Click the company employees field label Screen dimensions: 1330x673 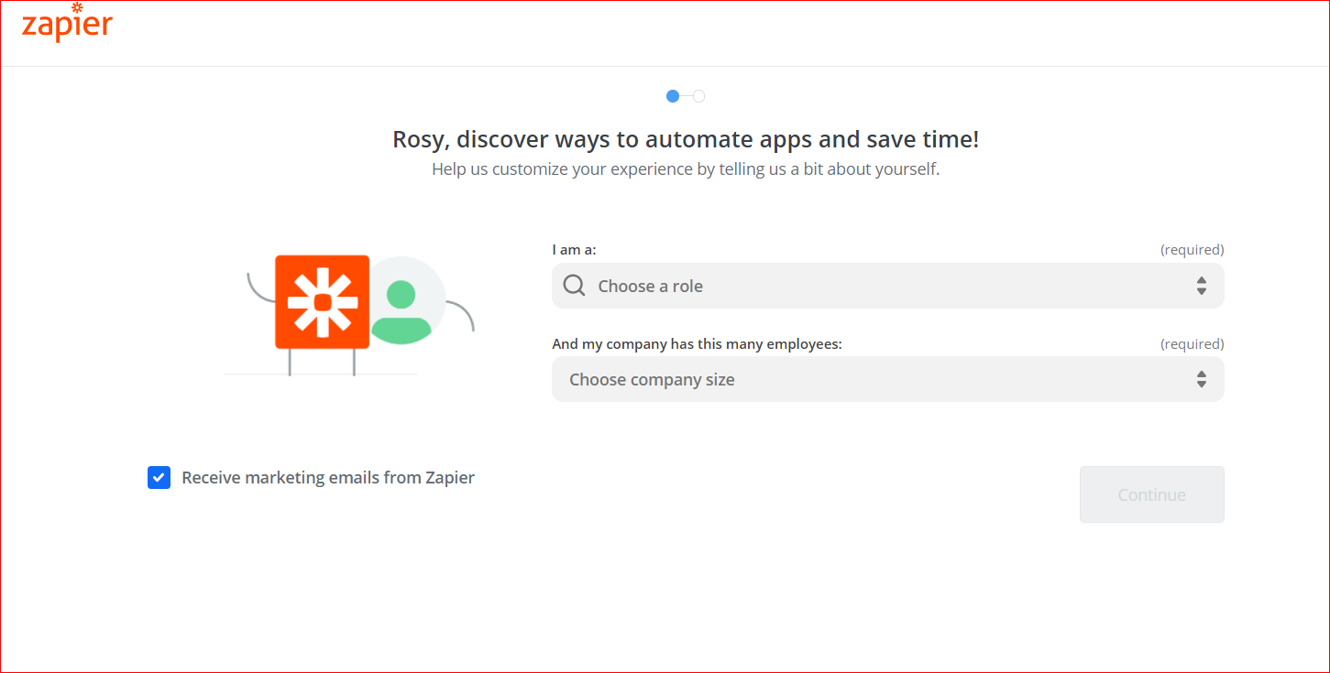(697, 344)
